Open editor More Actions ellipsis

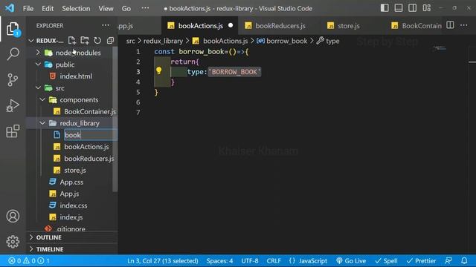pos(464,25)
